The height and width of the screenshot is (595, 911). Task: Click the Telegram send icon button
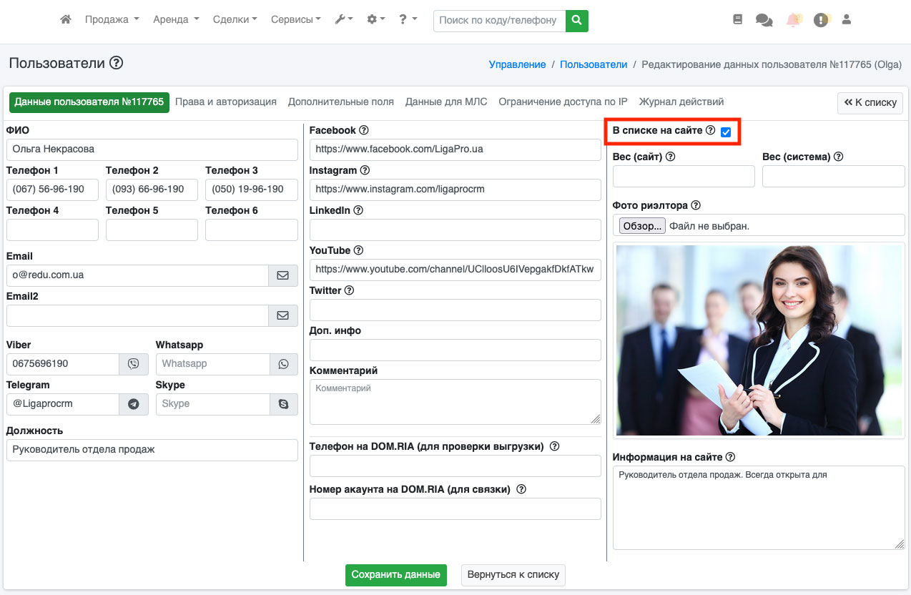(x=134, y=404)
